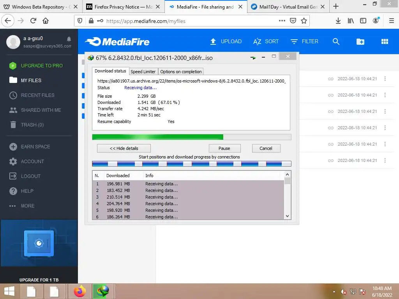This screenshot has width=399, height=299.
Task: Click tracking protection shield icon
Action: [80, 21]
